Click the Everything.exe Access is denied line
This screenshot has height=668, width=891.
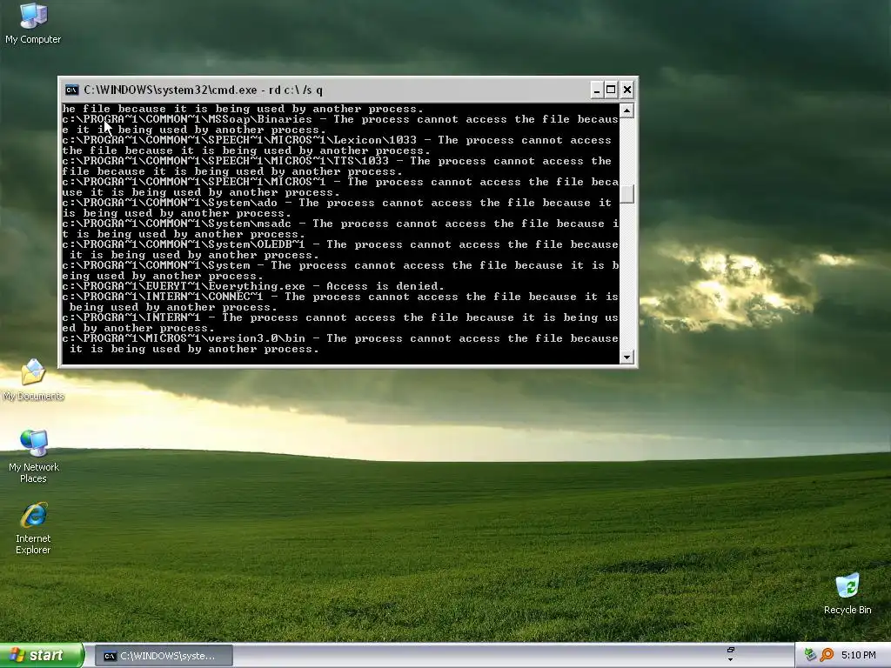(x=253, y=286)
